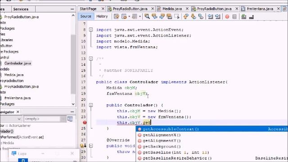Image resolution: width=288 pixels, height=162 pixels.
Task: Select getBackground() completion suggestion
Action: (x=212, y=147)
